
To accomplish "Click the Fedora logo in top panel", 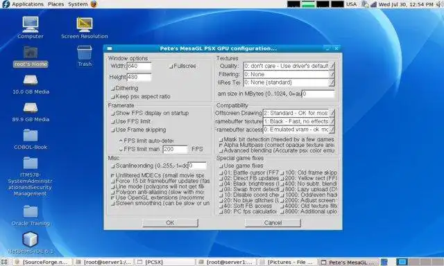I will tap(6, 4).
